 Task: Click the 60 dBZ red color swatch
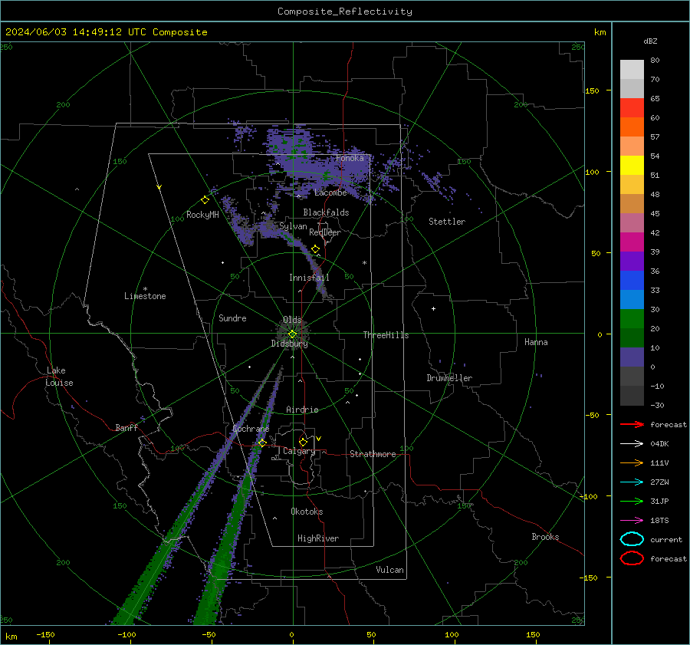pos(632,108)
